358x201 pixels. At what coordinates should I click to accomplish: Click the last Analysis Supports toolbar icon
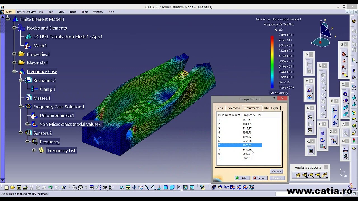tap(324, 175)
